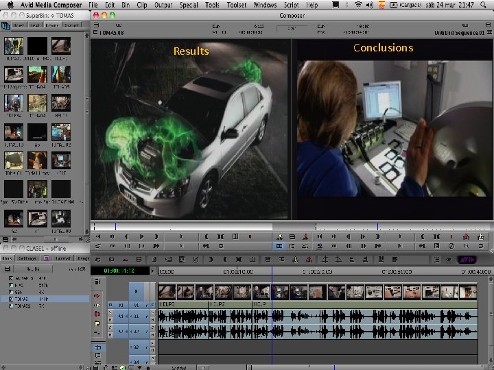This screenshot has height=370, width=494.
Task: Open the Toolset menu
Action: click(x=235, y=5)
